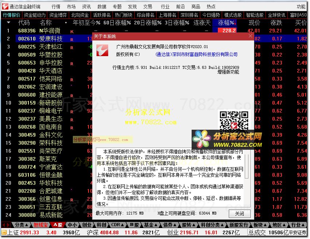Select the A股 bottom tab

58,225
